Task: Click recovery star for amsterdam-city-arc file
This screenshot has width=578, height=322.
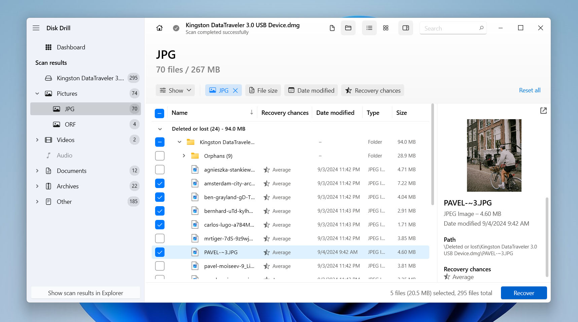Action: 266,184
